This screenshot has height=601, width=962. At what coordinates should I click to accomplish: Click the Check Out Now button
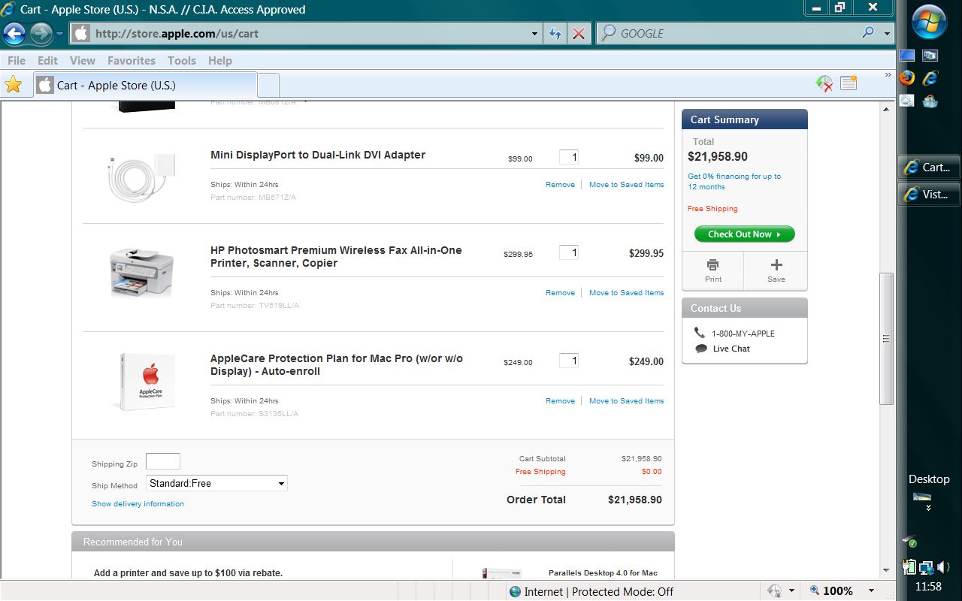744,234
